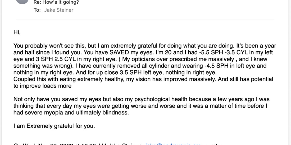Click the word 'SAVED' in the message
Viewport: 291px width, 145px height.
pos(119,52)
